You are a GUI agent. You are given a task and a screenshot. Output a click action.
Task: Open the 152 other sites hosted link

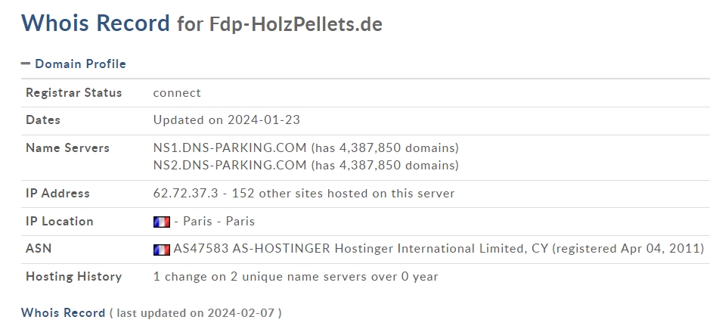(343, 194)
